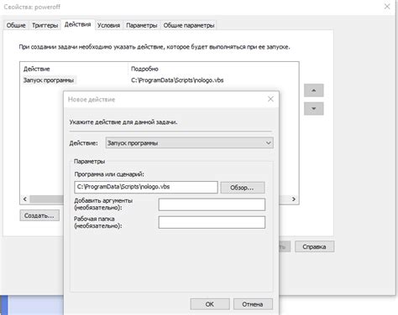Focus the Программа или сценарий field
The image size is (398, 315).
(146, 187)
